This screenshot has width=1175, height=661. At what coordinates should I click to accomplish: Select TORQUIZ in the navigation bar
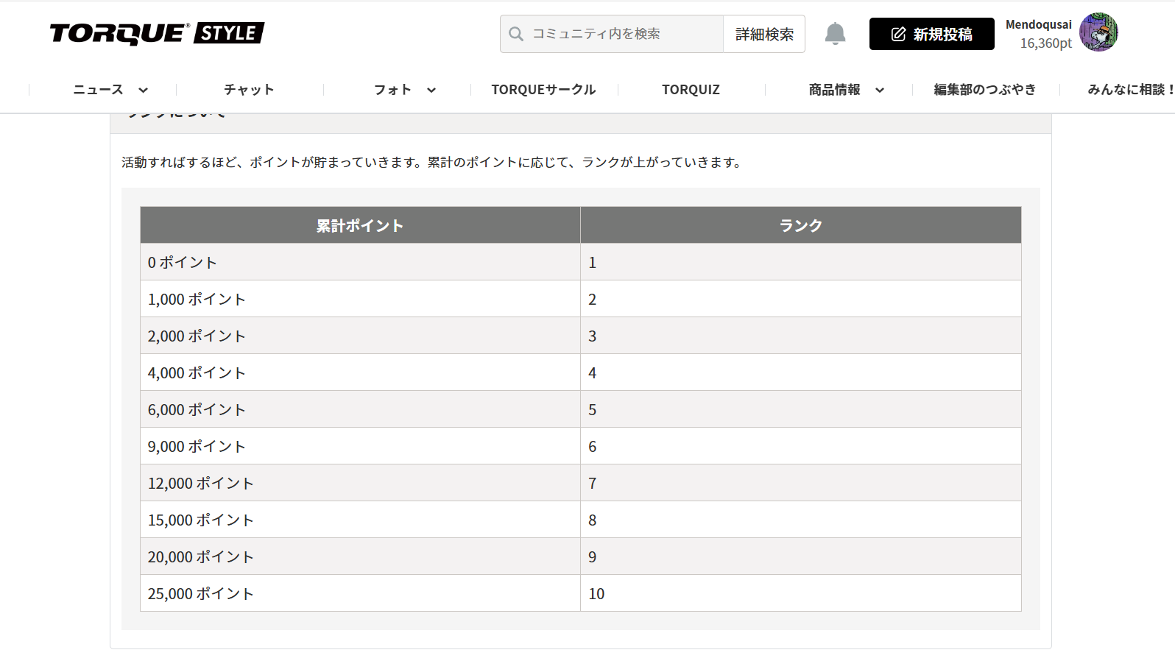[691, 90]
